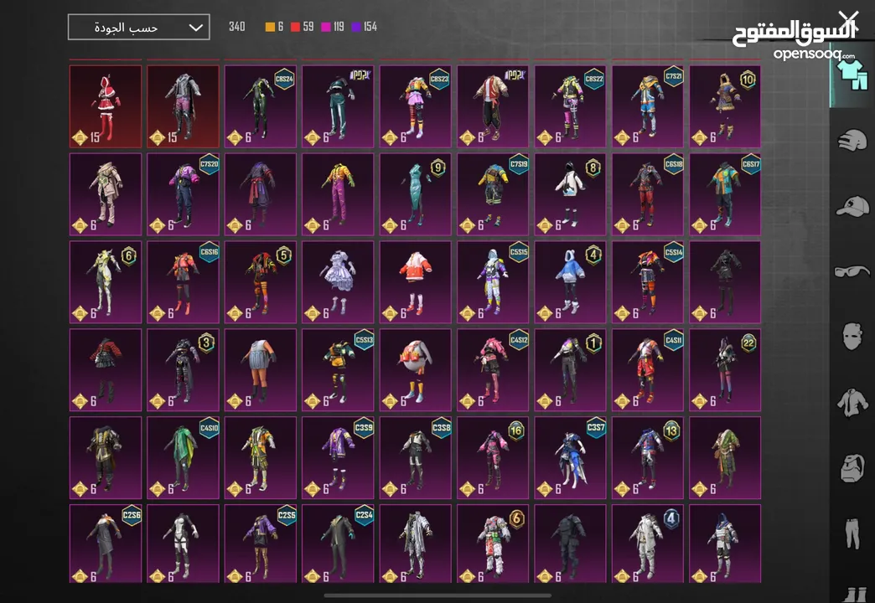Viewport: 875px width, 603px height.
Task: Select the outfit set category icon
Action: click(852, 76)
